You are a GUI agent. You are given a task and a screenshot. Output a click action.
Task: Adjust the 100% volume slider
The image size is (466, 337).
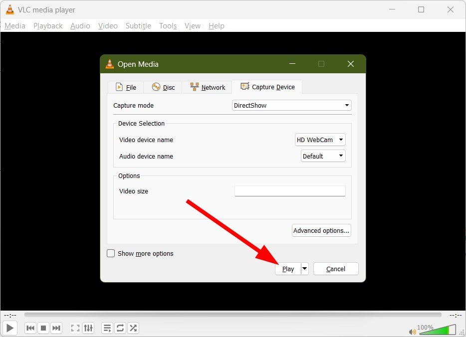pyautogui.click(x=438, y=330)
